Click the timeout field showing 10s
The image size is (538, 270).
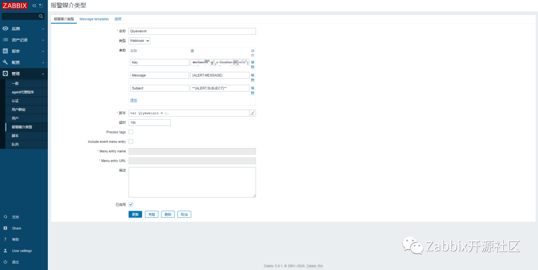149,123
